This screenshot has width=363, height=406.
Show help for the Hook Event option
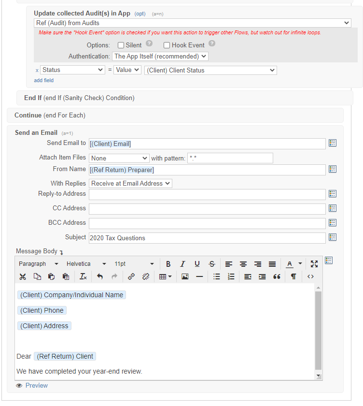(x=212, y=43)
